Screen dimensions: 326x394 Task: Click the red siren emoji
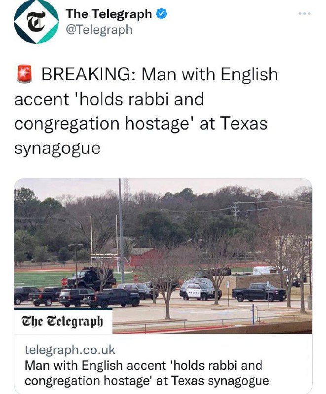[24, 74]
